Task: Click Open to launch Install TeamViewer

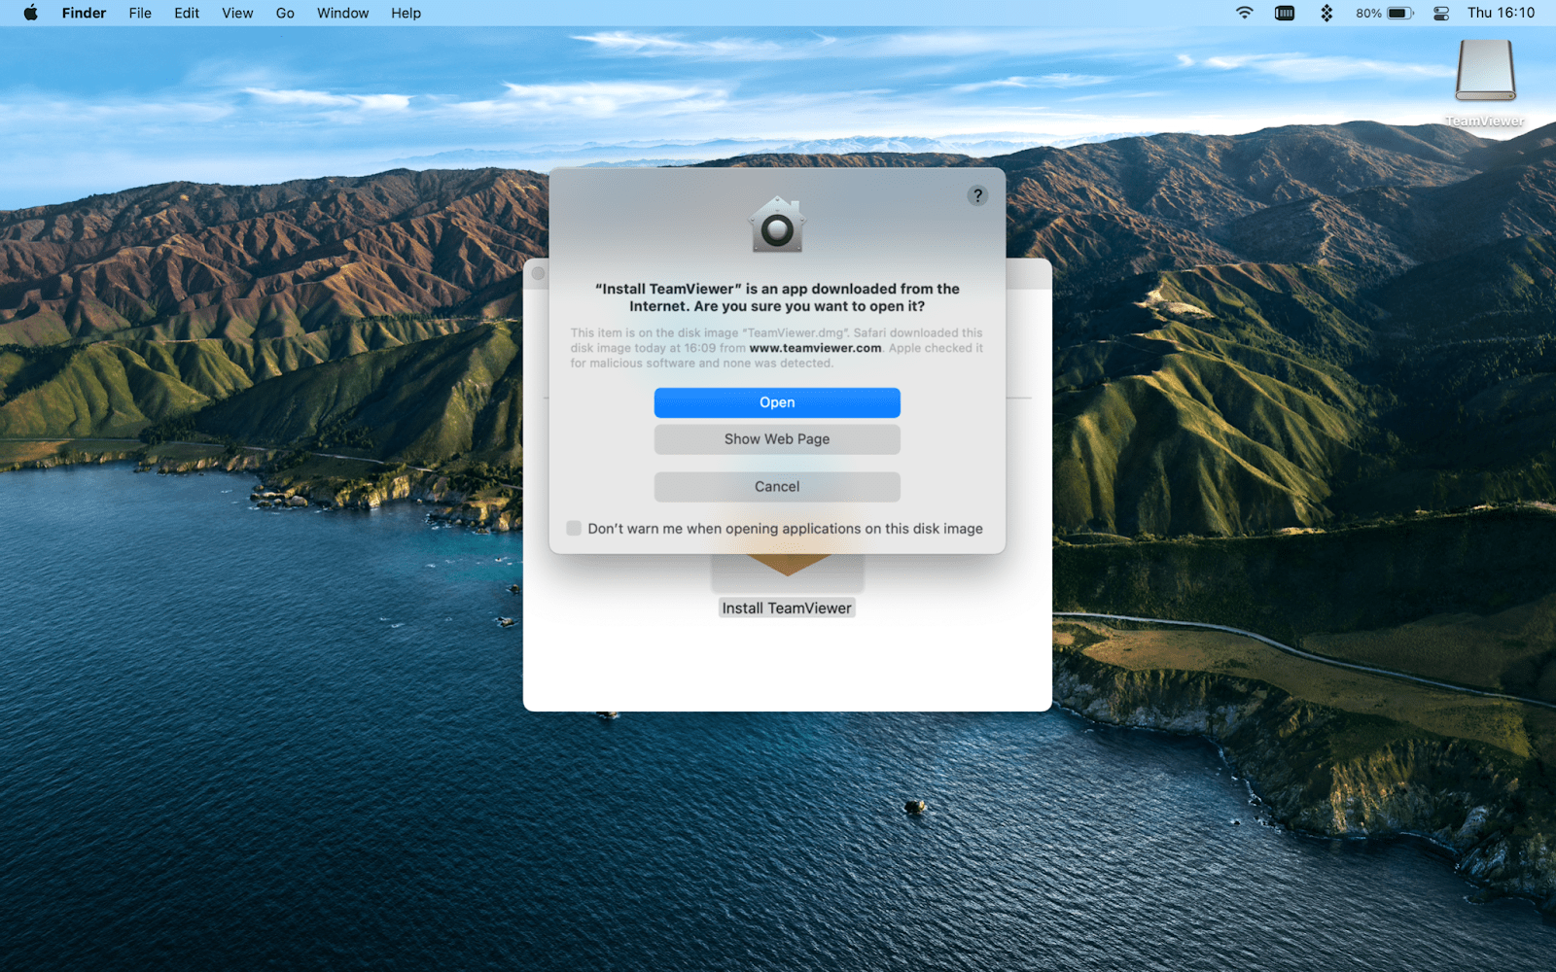Action: coord(777,402)
